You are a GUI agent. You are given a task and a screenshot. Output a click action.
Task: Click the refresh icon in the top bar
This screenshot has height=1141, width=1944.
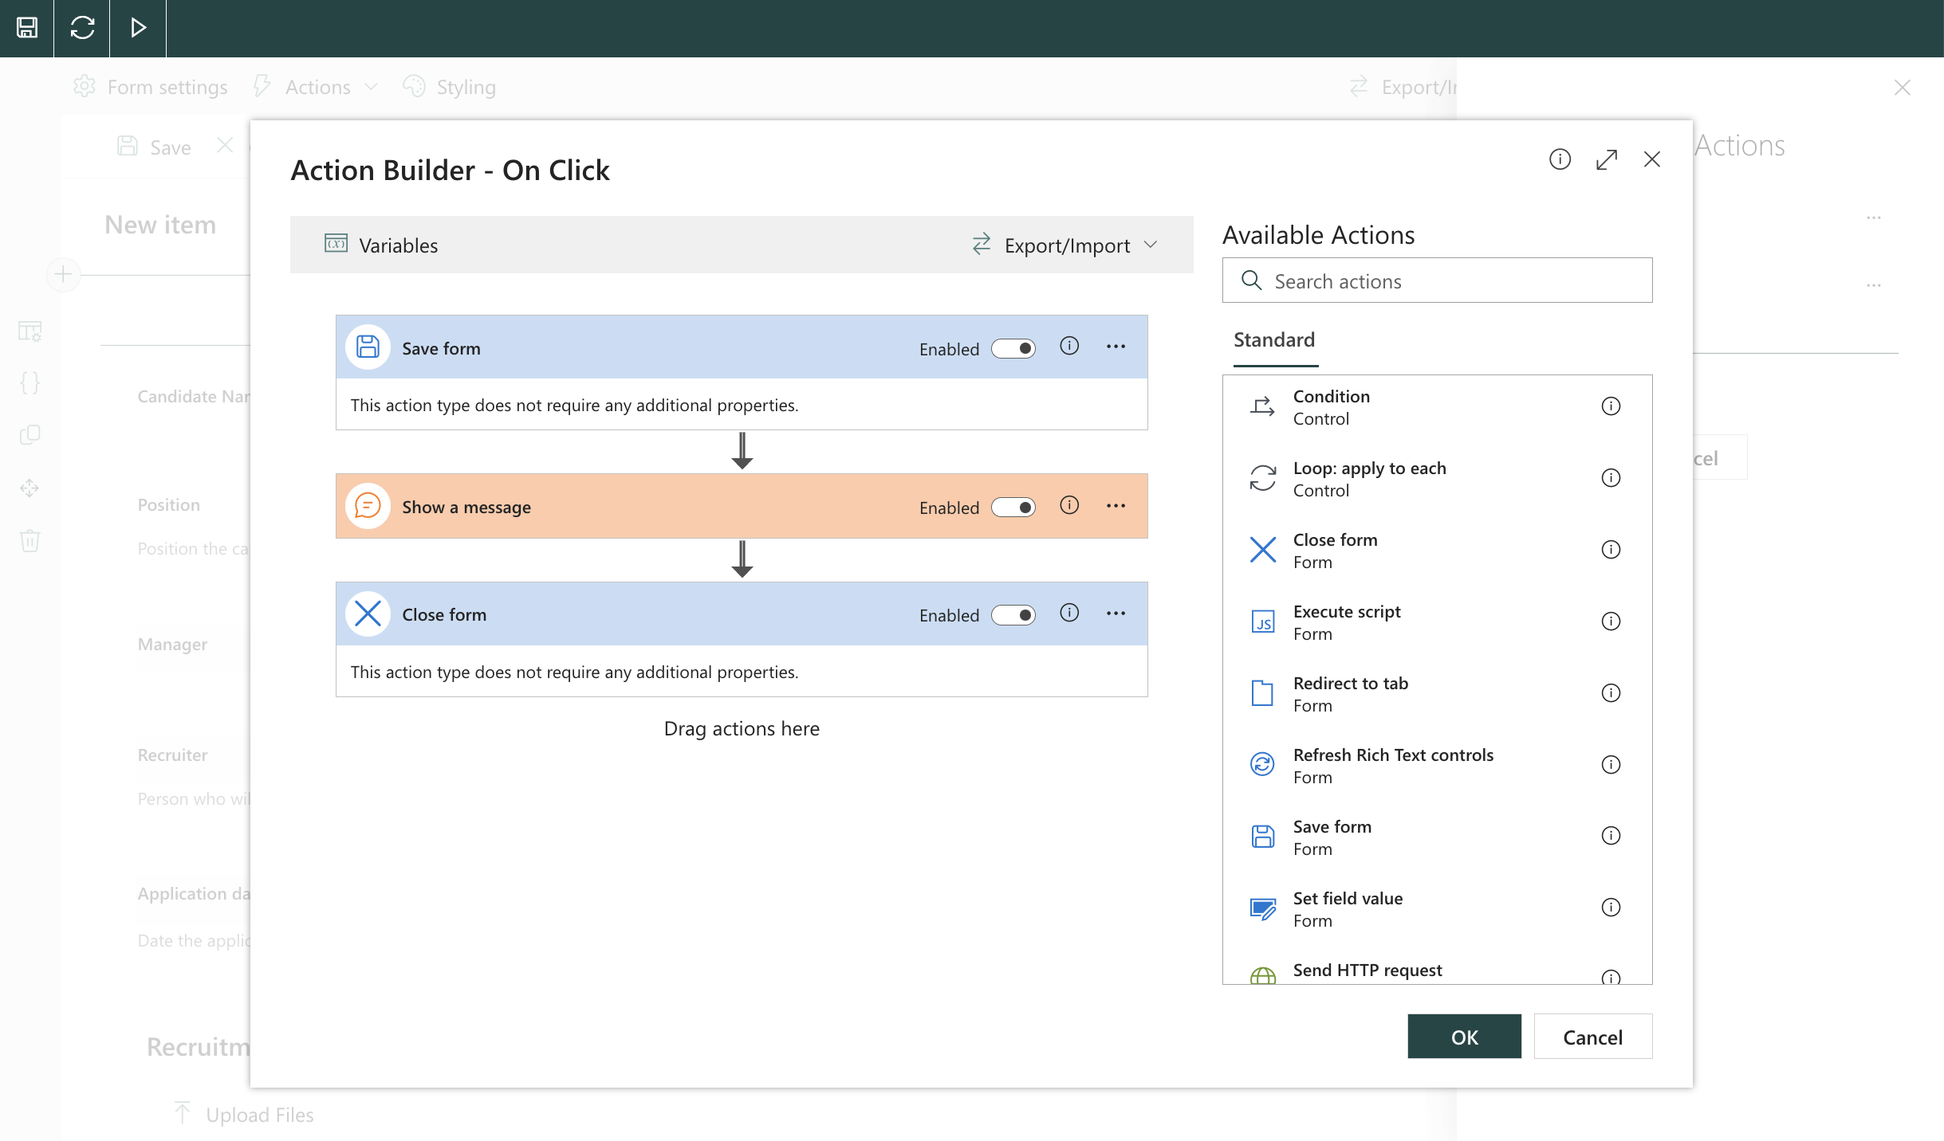pos(82,28)
